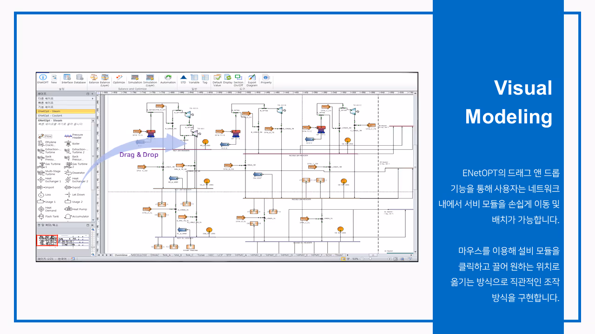Image resolution: width=595 pixels, height=334 pixels.
Task: Run the Balance tool
Action: [x=94, y=79]
